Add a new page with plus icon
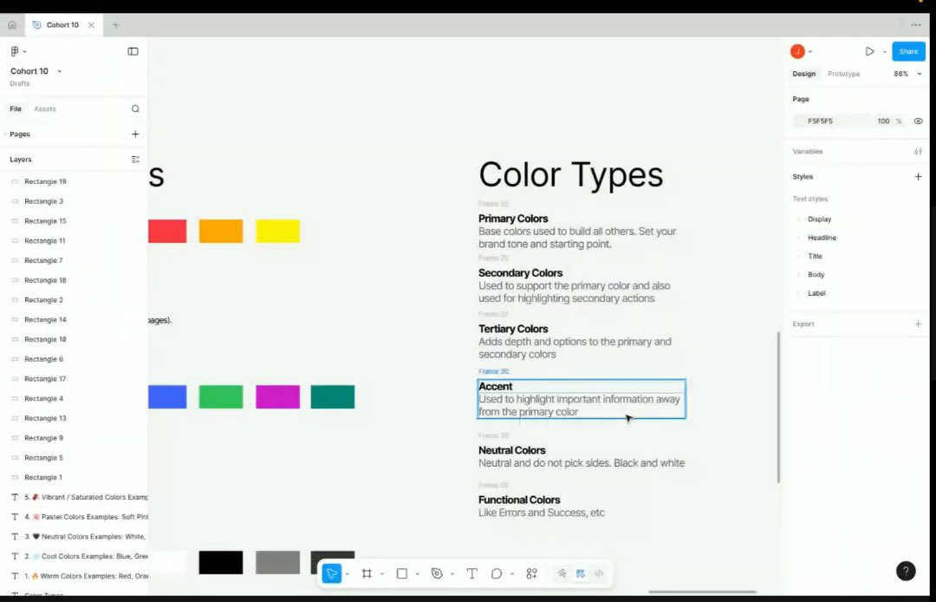The width and height of the screenshot is (936, 602). pos(135,134)
